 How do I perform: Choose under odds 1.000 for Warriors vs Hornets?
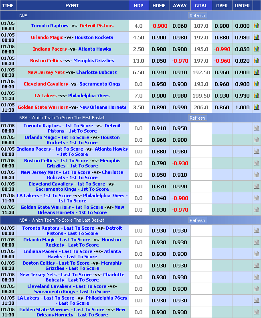[242, 107]
